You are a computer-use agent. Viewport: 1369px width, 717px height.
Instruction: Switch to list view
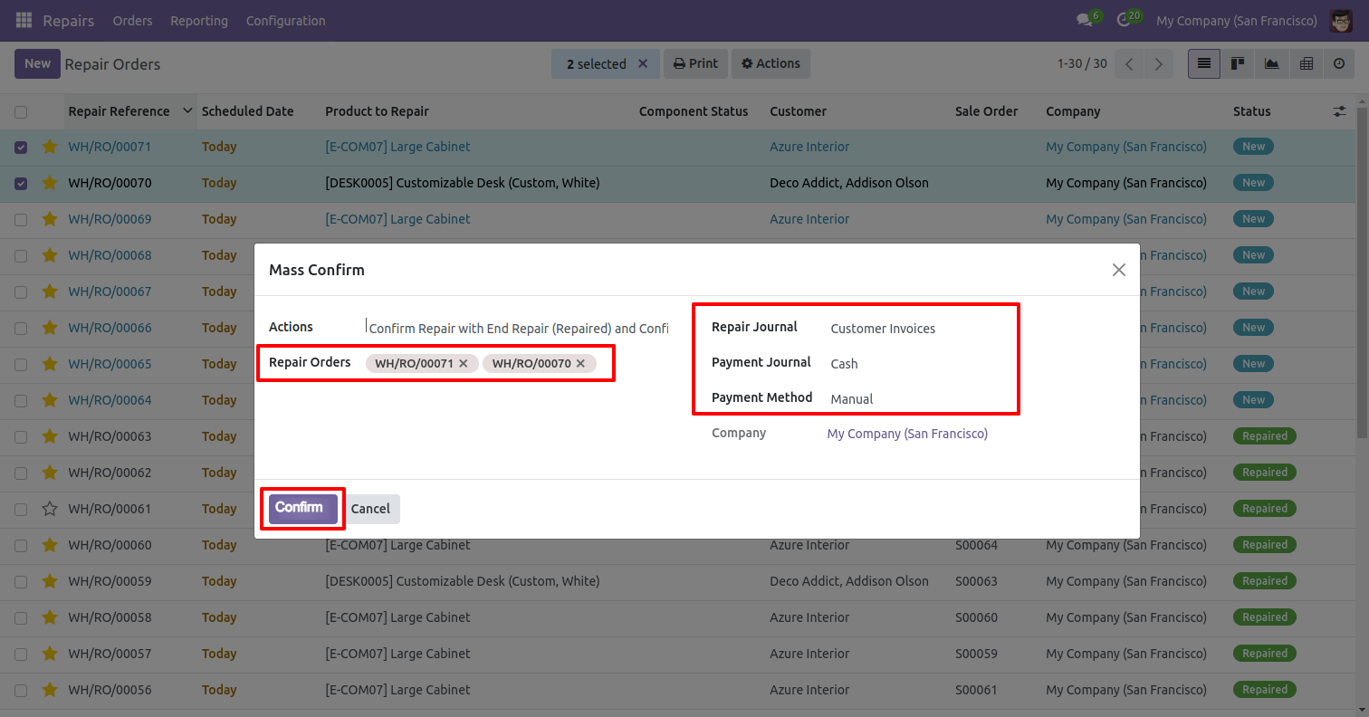(1204, 64)
